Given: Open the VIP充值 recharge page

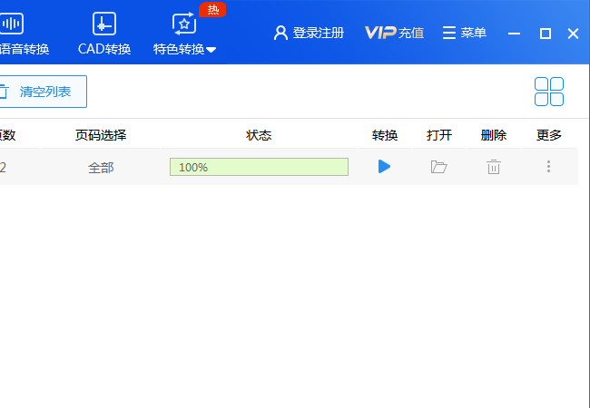Looking at the screenshot, I should pos(394,33).
